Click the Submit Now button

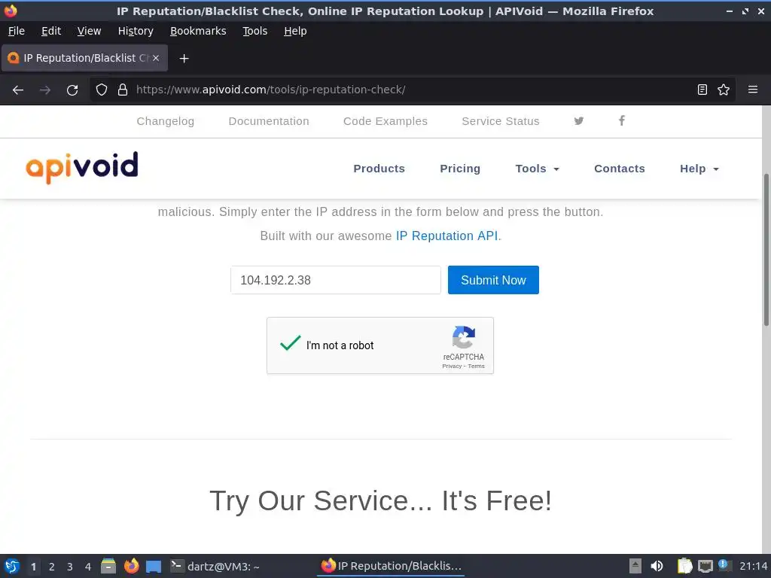493,280
